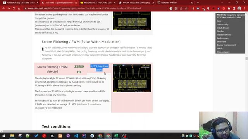Click the Screen Flickering / PWM heading
248x139 pixels.
(x=81, y=42)
